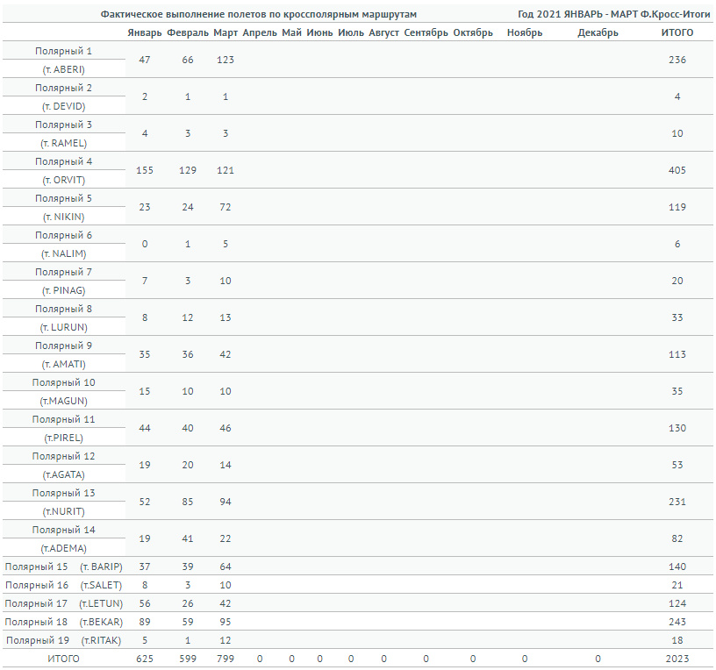The height and width of the screenshot is (670, 716).
Task: Click the 'Год 2021 ЯНВАРЬ - МАРТ Ф.Кросс-Итоги' heading
Action: click(x=613, y=14)
